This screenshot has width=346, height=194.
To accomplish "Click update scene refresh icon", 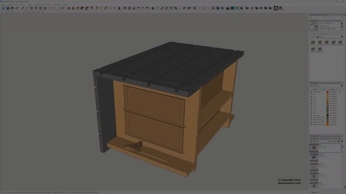I will [311, 141].
